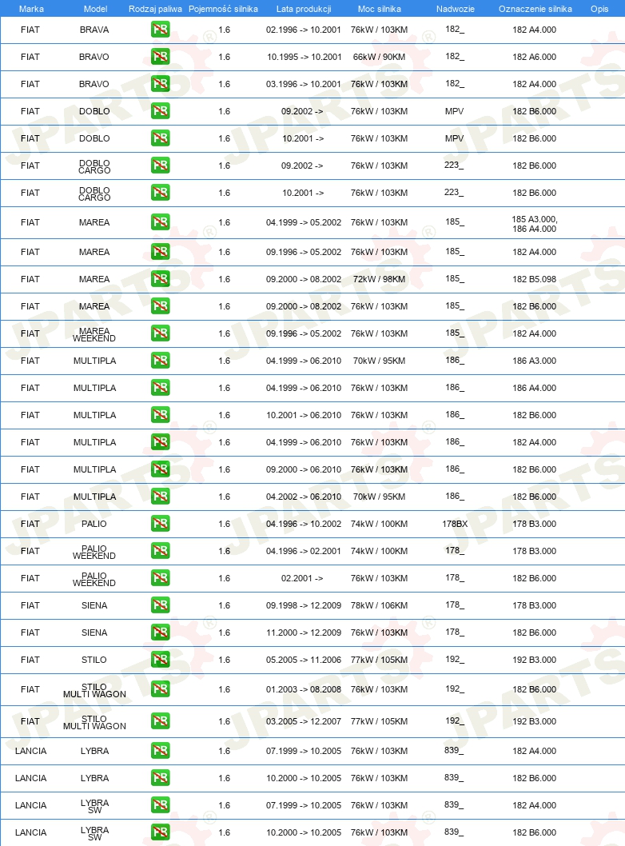
Task: Click fuel icon in STILO 05.2005 row
Action: point(160,660)
